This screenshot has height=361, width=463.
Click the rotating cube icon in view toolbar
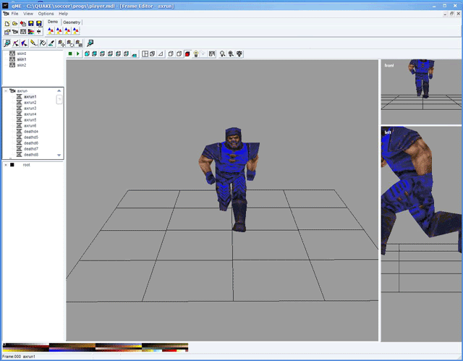click(x=153, y=54)
